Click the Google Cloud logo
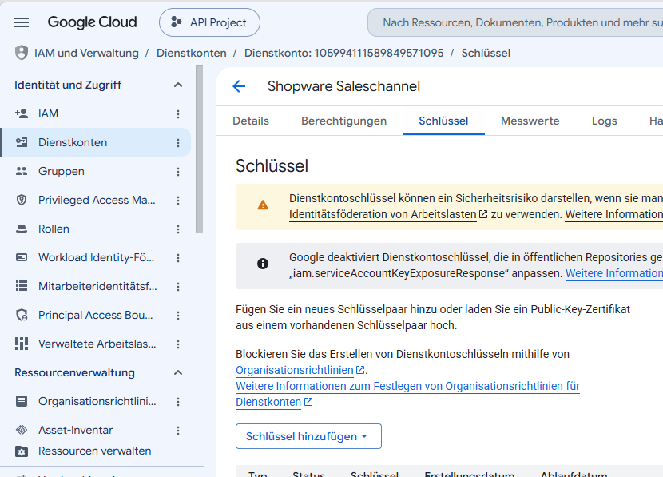This screenshot has height=477, width=663. (92, 22)
